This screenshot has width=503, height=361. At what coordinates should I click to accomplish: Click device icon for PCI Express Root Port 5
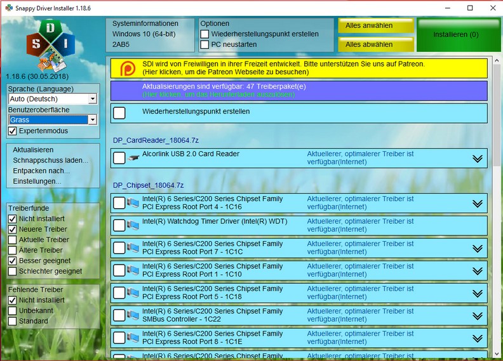[x=133, y=292]
